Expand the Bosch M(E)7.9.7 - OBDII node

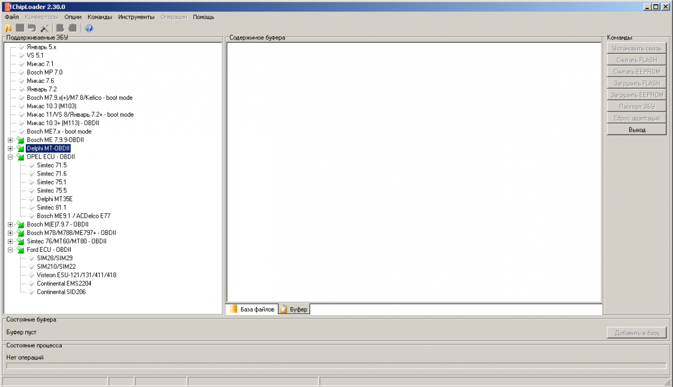11,224
